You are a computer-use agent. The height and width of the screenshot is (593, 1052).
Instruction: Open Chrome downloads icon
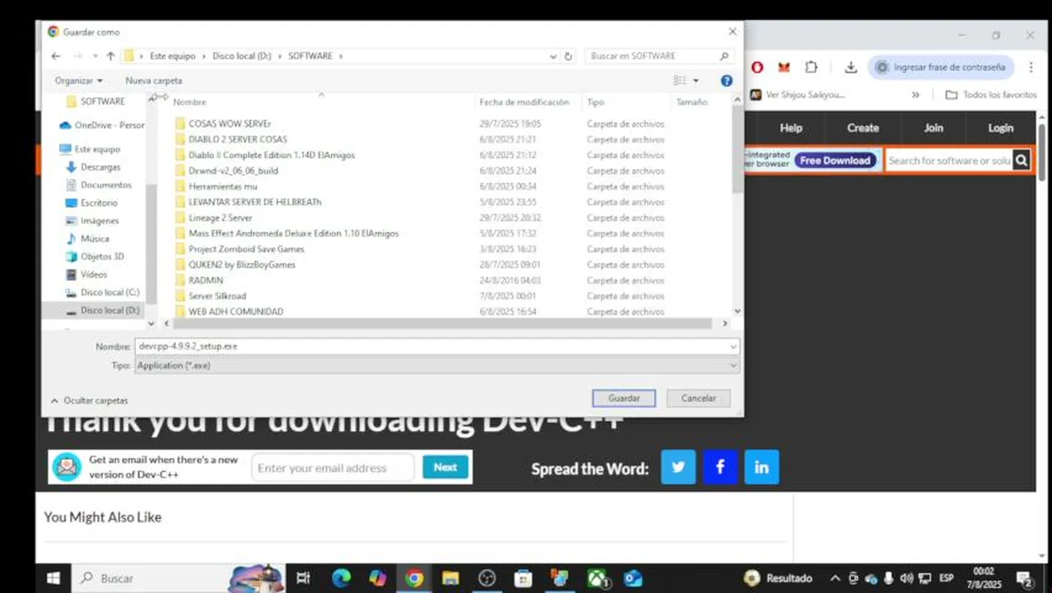pyautogui.click(x=851, y=68)
